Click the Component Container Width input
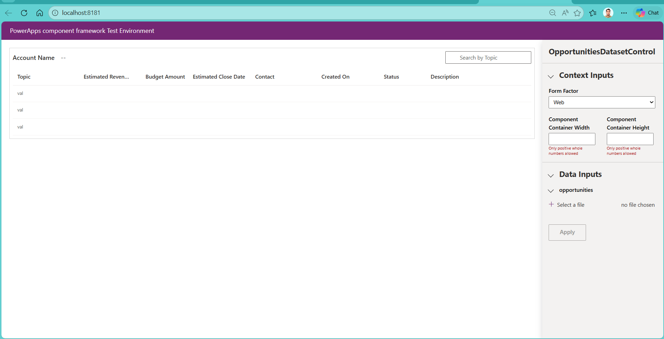The height and width of the screenshot is (339, 664). (x=572, y=139)
